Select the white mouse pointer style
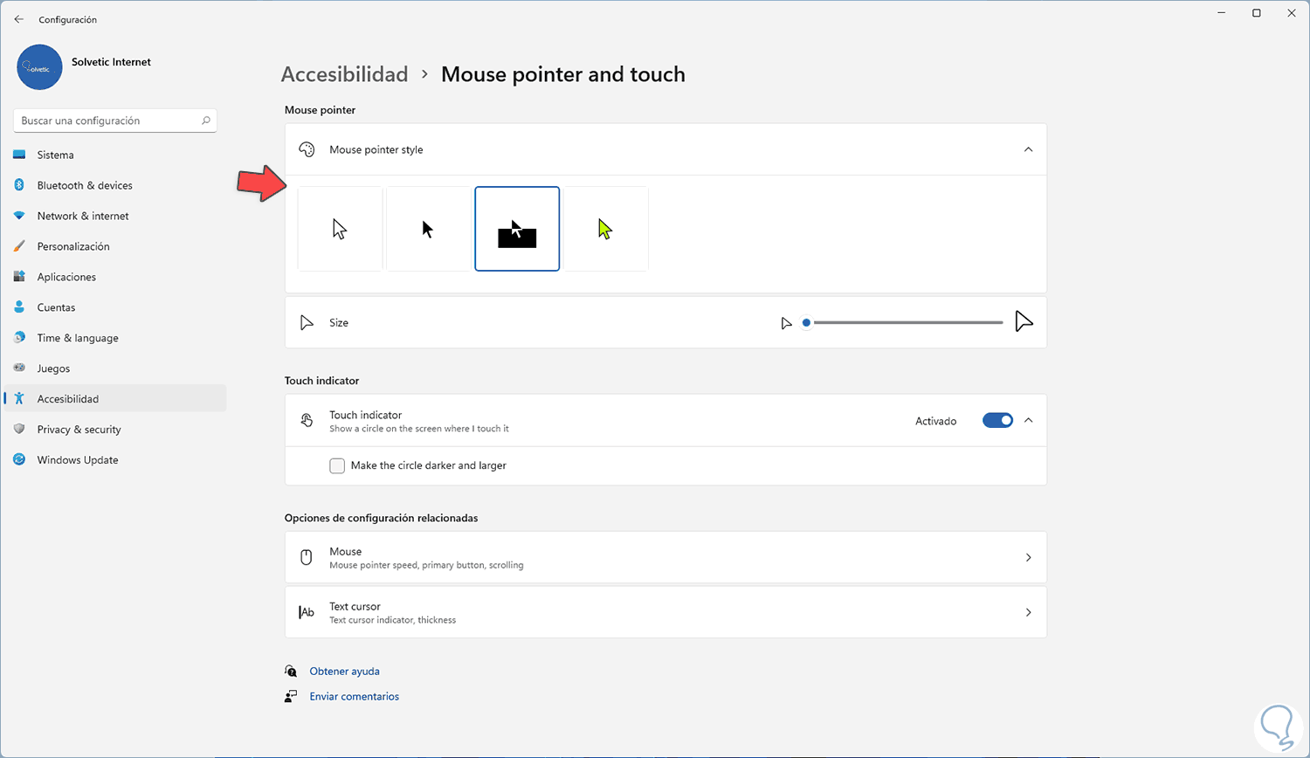 tap(340, 229)
